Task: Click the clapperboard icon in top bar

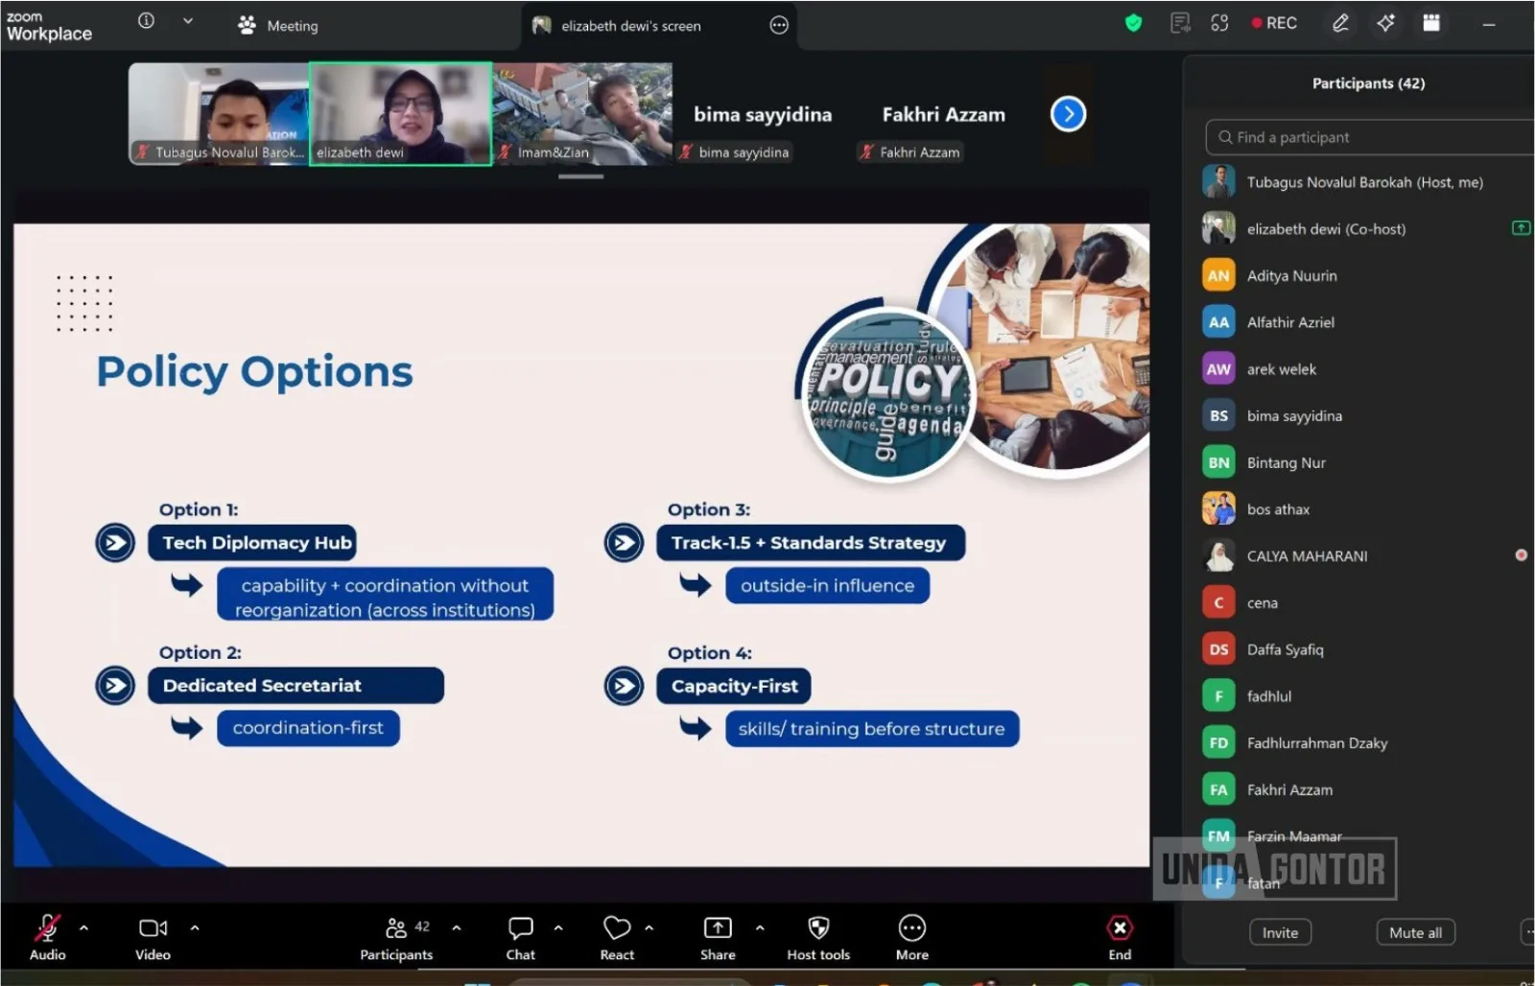Action: [x=1431, y=23]
